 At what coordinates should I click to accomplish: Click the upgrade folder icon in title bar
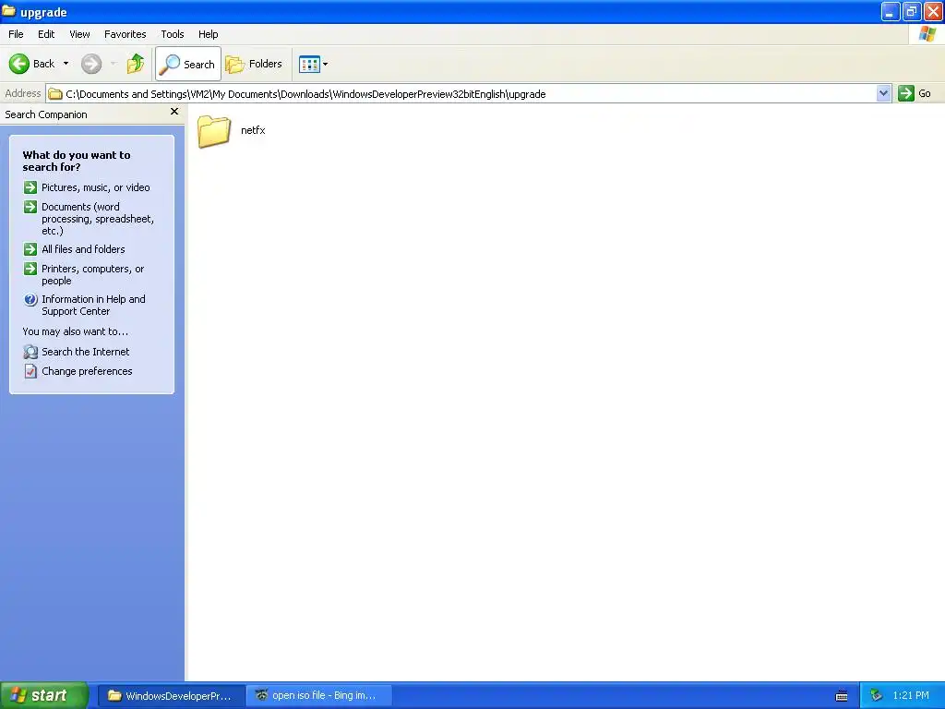[8, 11]
